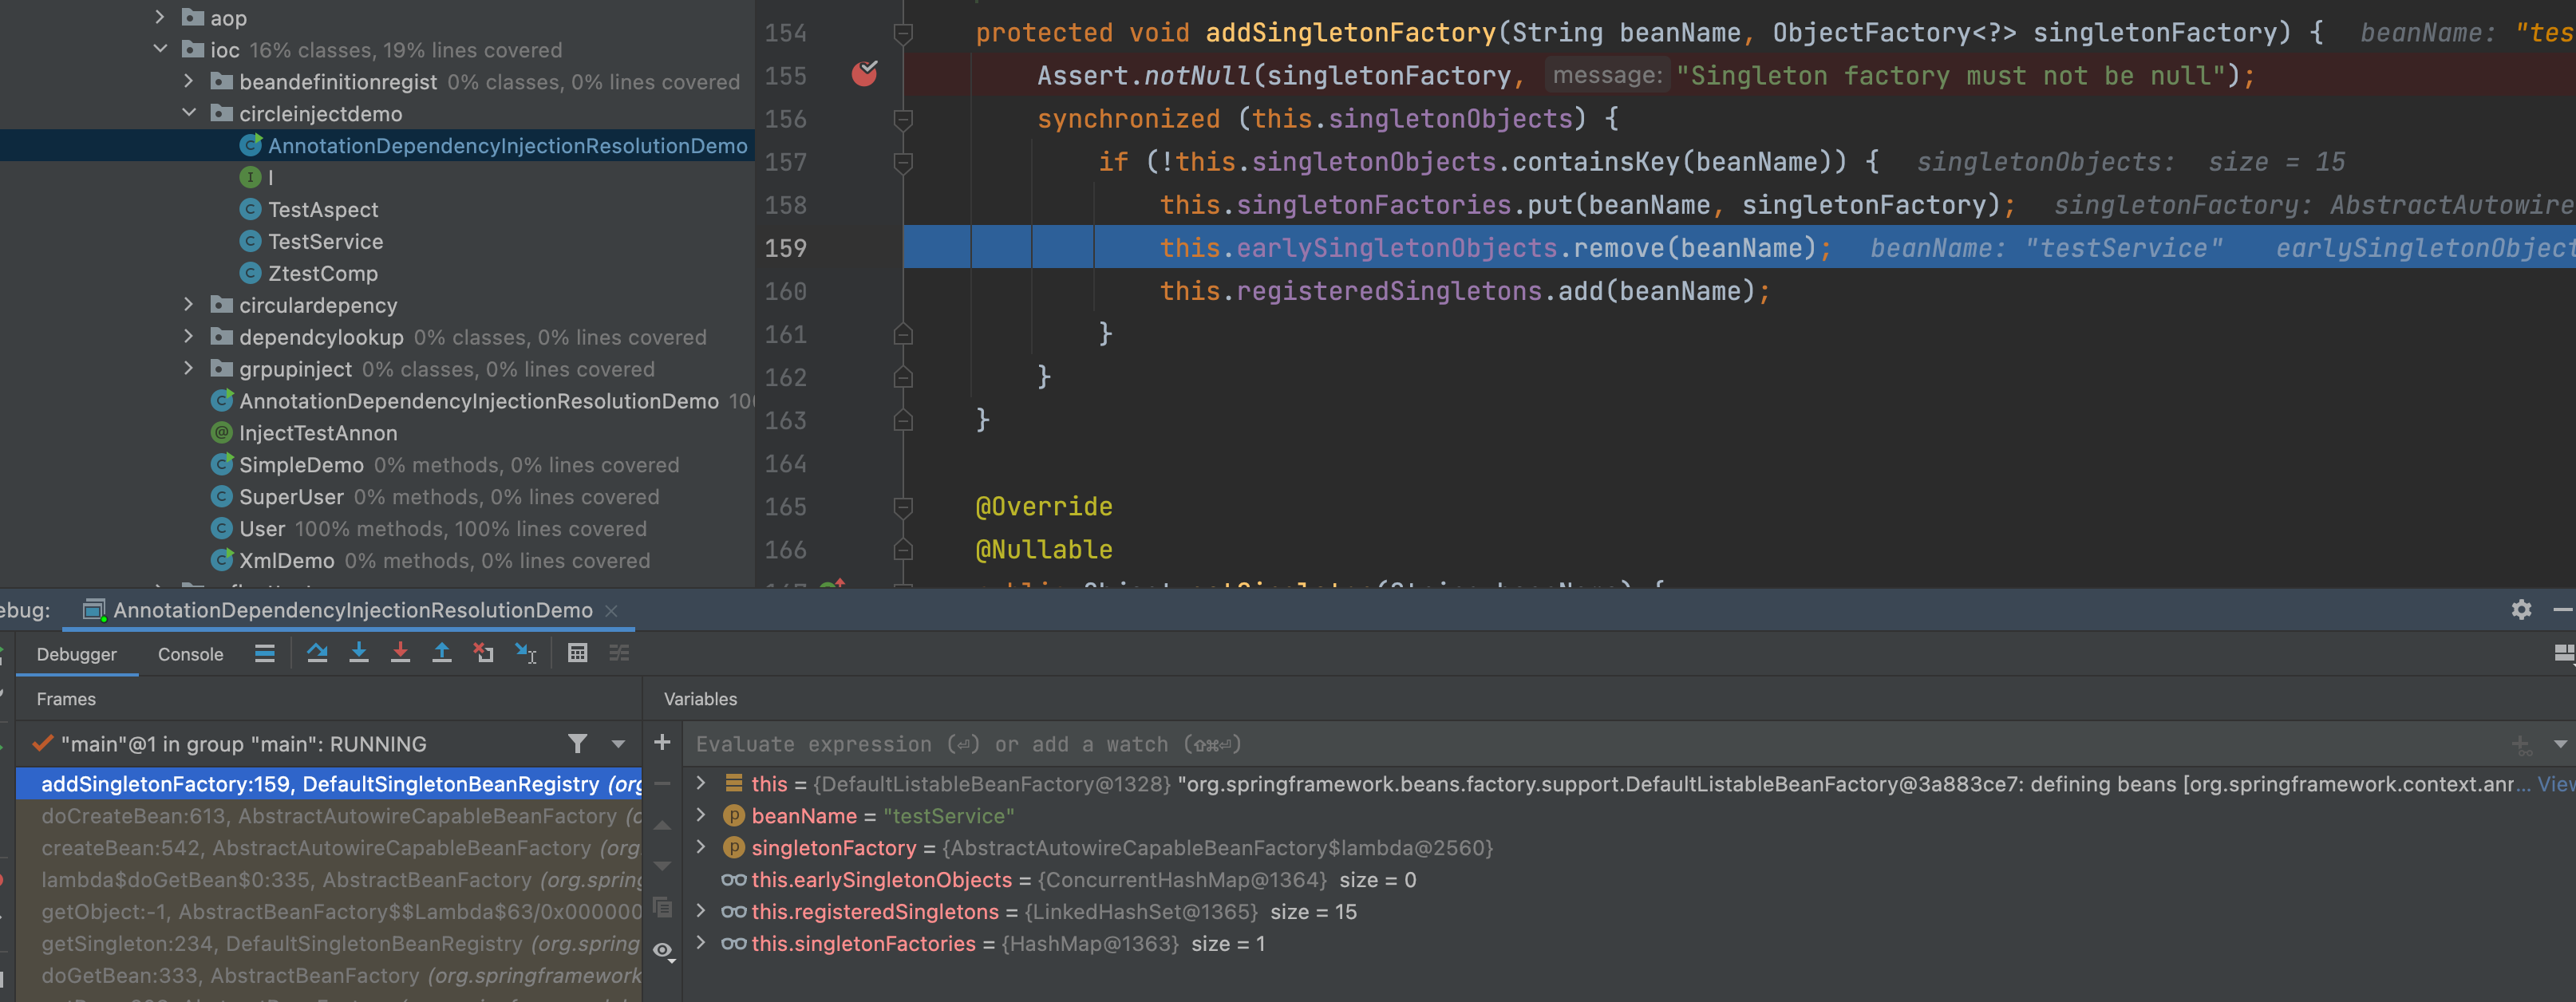2576x1002 pixels.
Task: Click Force Step Into red arrow
Action: (400, 653)
